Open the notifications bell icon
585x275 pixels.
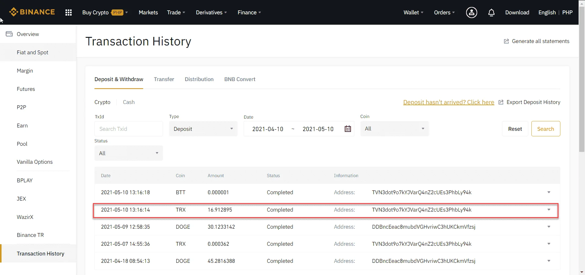(x=491, y=12)
